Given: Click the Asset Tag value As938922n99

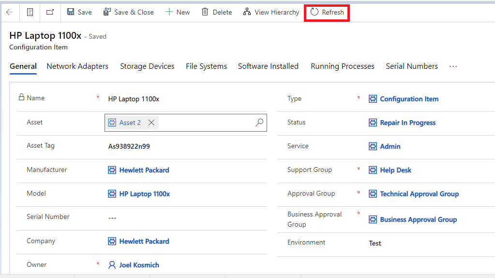Looking at the screenshot, I should tap(129, 146).
